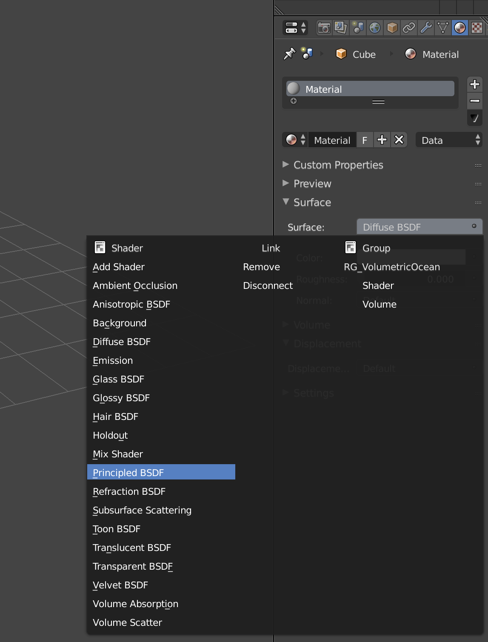The height and width of the screenshot is (642, 488).
Task: Choose the Holdout shader
Action: pyautogui.click(x=161, y=435)
